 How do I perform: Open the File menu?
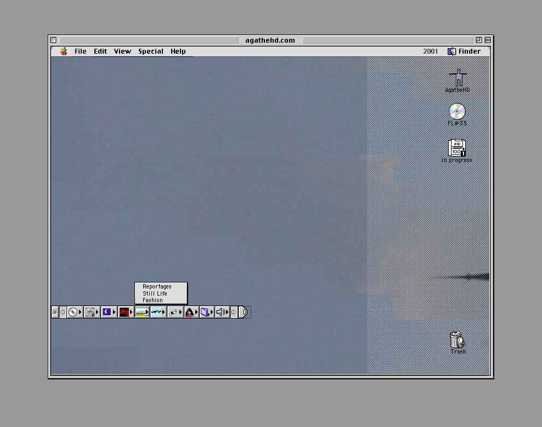click(80, 51)
